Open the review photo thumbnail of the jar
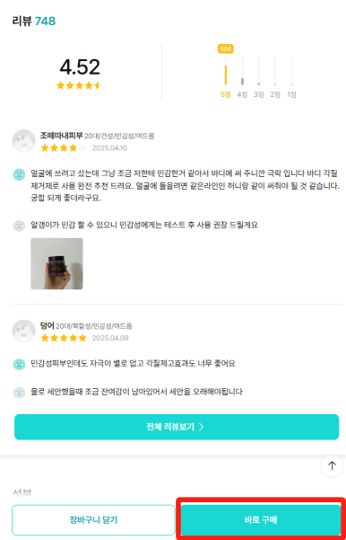The width and height of the screenshot is (346, 540). (56, 263)
